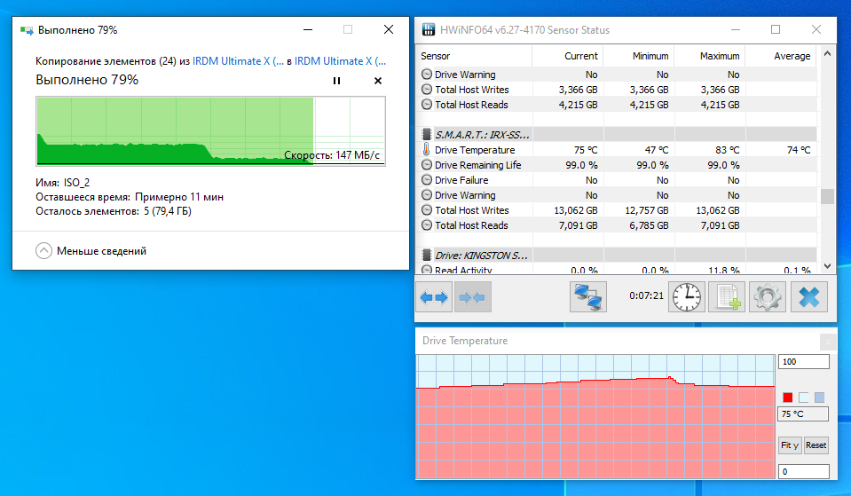Pick the red graph color swatch

(x=787, y=398)
